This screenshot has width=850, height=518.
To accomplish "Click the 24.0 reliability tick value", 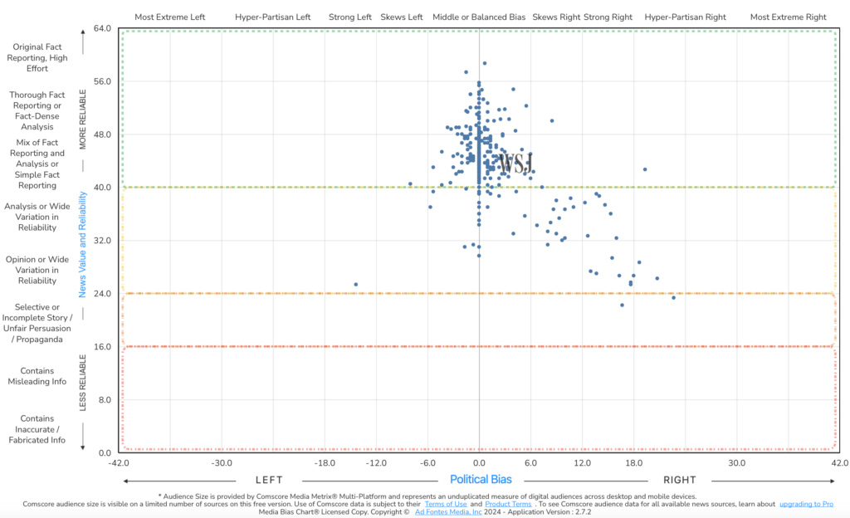I will pyautogui.click(x=102, y=294).
